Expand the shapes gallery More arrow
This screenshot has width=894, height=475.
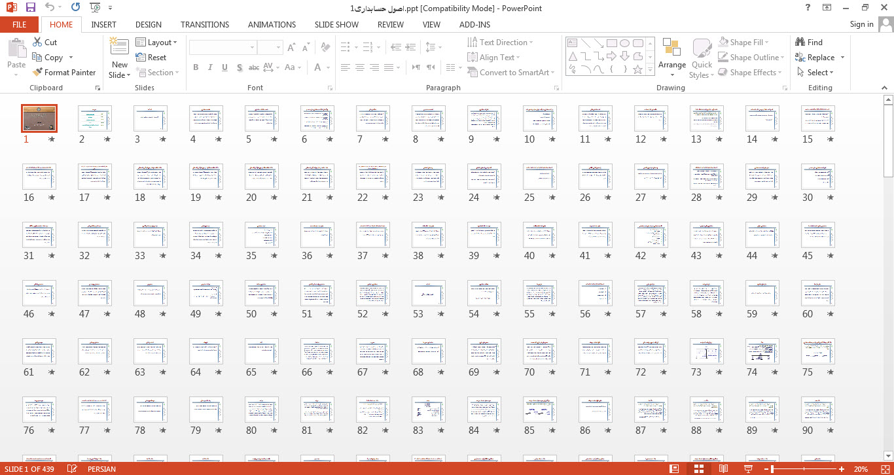pos(649,69)
